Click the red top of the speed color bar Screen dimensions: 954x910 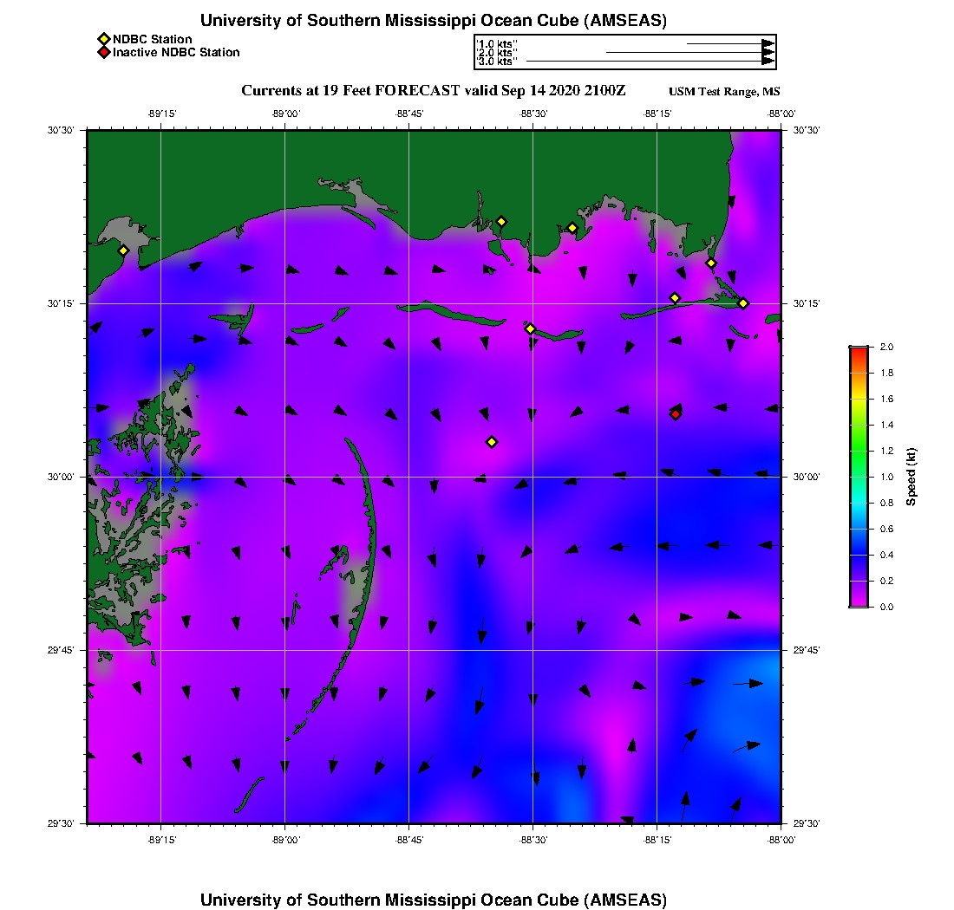pyautogui.click(x=859, y=349)
